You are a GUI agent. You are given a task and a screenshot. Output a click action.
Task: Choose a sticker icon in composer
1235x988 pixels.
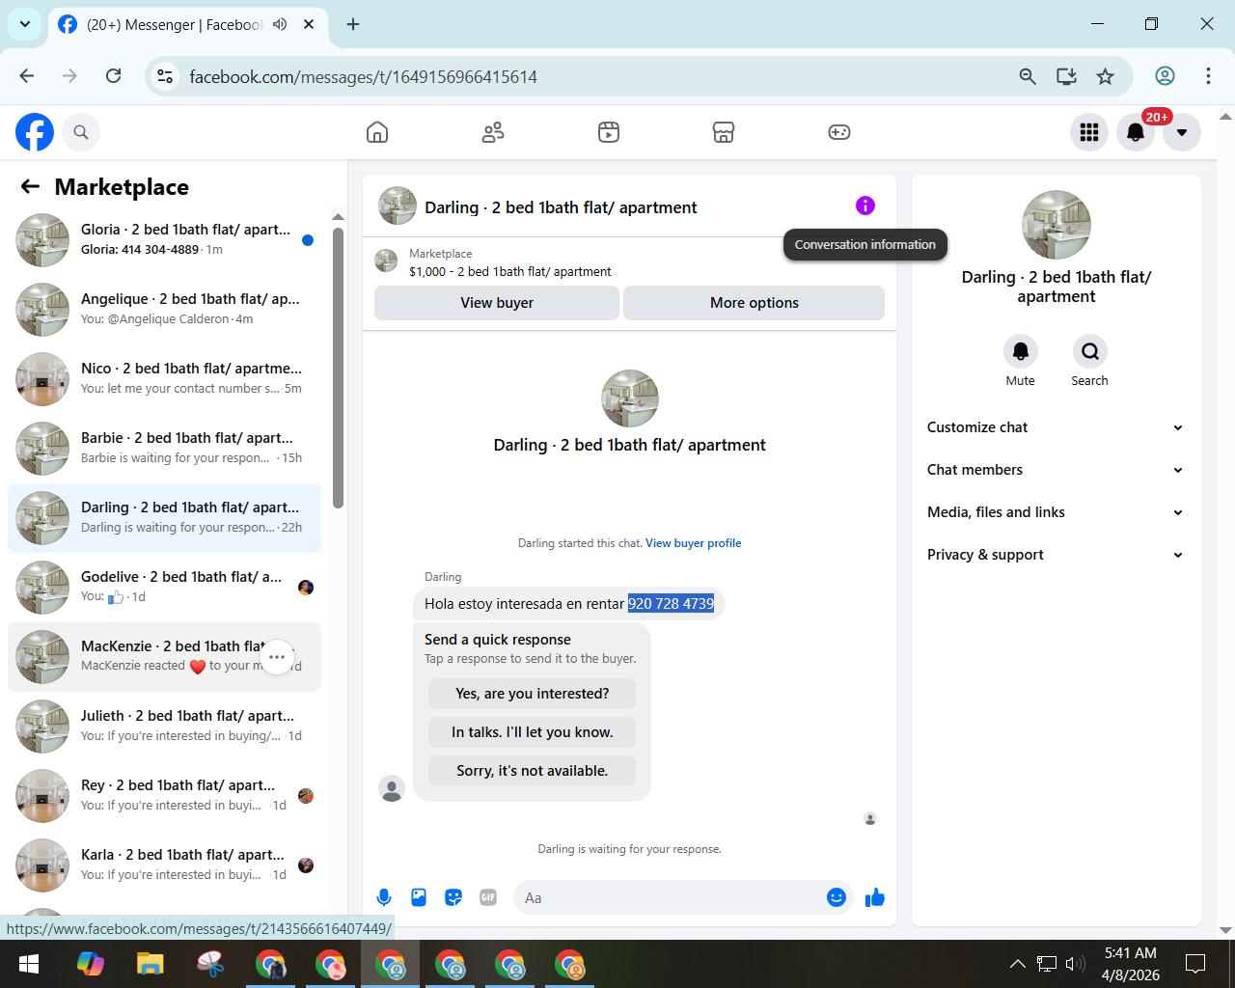click(x=453, y=898)
